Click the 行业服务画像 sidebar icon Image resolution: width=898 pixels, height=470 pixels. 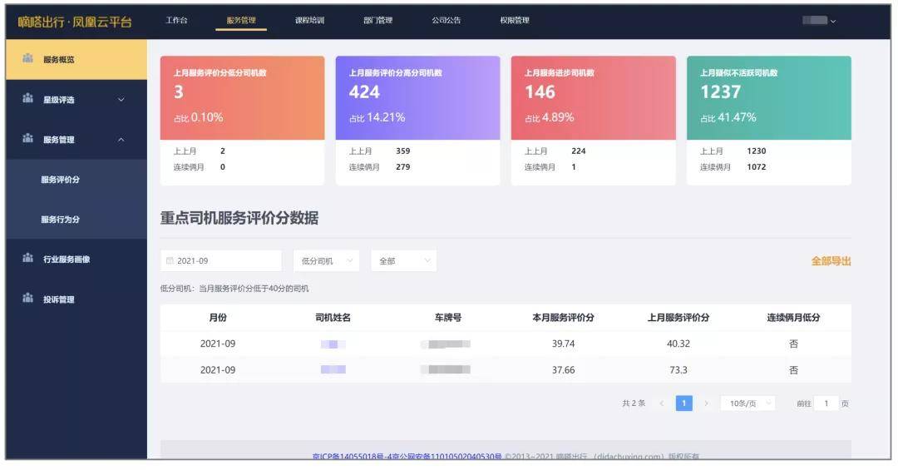27,259
